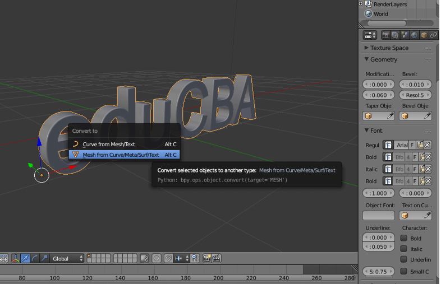Click the Resol:5 bevel resolution field
The width and height of the screenshot is (441, 284).
click(x=415, y=95)
